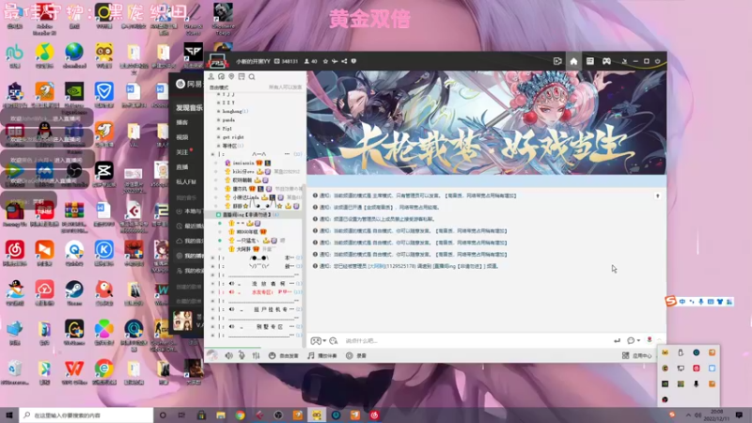Open the audio mixer settings icon
The image size is (752, 423).
pos(256,355)
